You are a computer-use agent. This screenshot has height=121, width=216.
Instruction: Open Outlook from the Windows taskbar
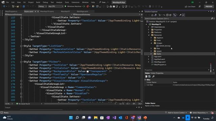(x=120, y=118)
